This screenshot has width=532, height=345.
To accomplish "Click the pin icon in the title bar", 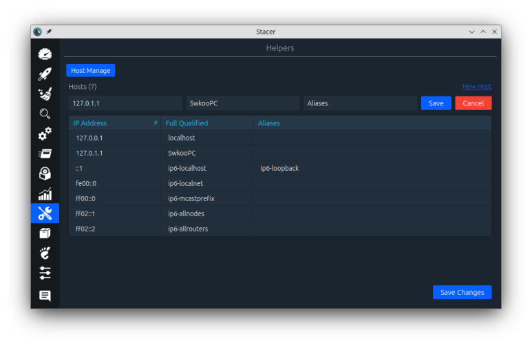I will 49,32.
